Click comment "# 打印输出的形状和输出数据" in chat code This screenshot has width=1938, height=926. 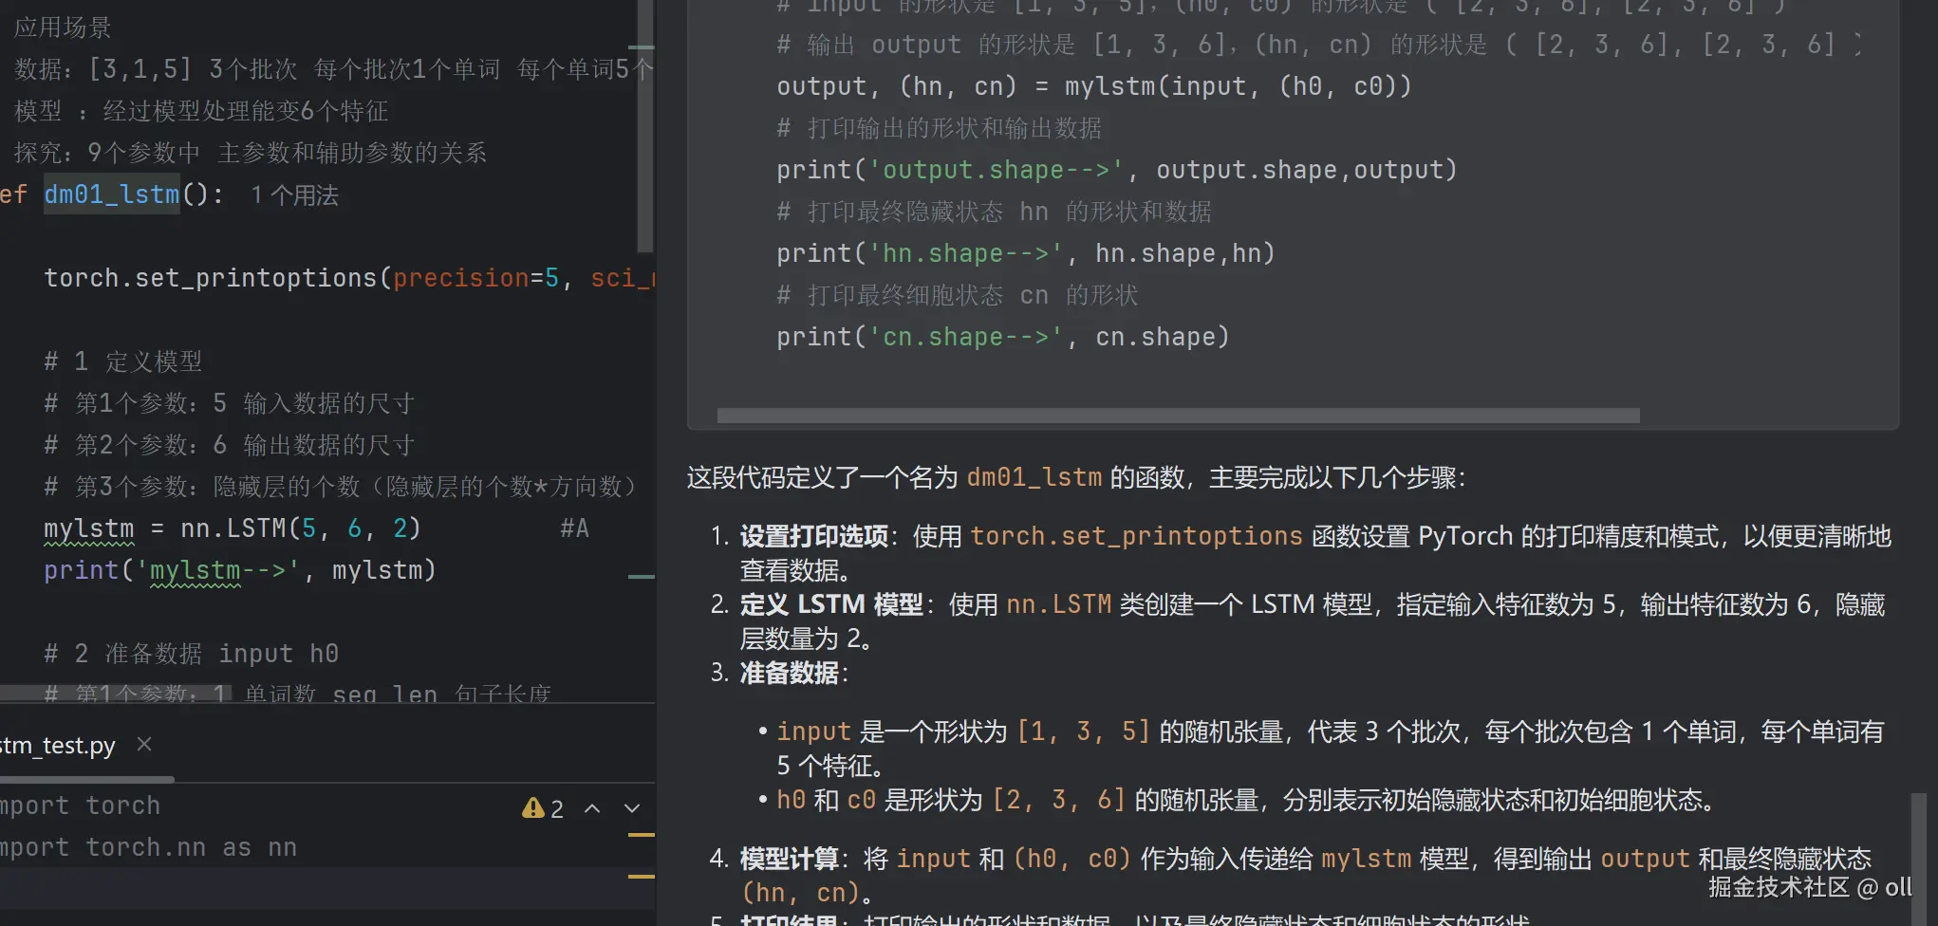click(940, 128)
